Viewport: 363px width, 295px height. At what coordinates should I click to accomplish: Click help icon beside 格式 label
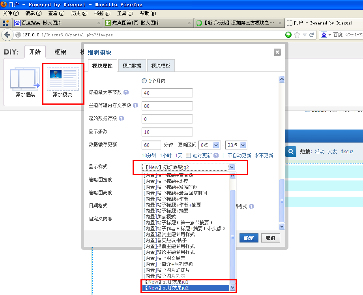click(x=251, y=207)
